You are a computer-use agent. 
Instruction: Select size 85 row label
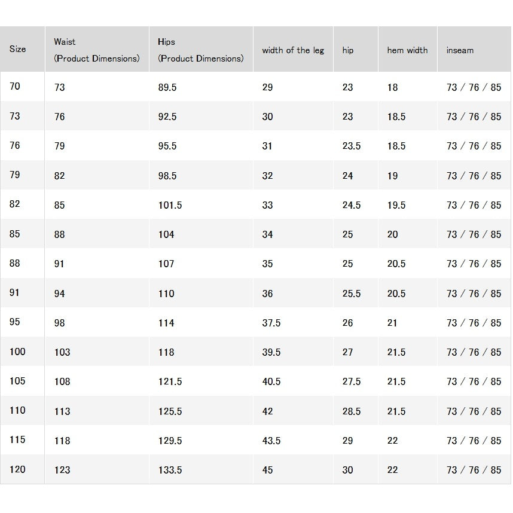tap(15, 234)
